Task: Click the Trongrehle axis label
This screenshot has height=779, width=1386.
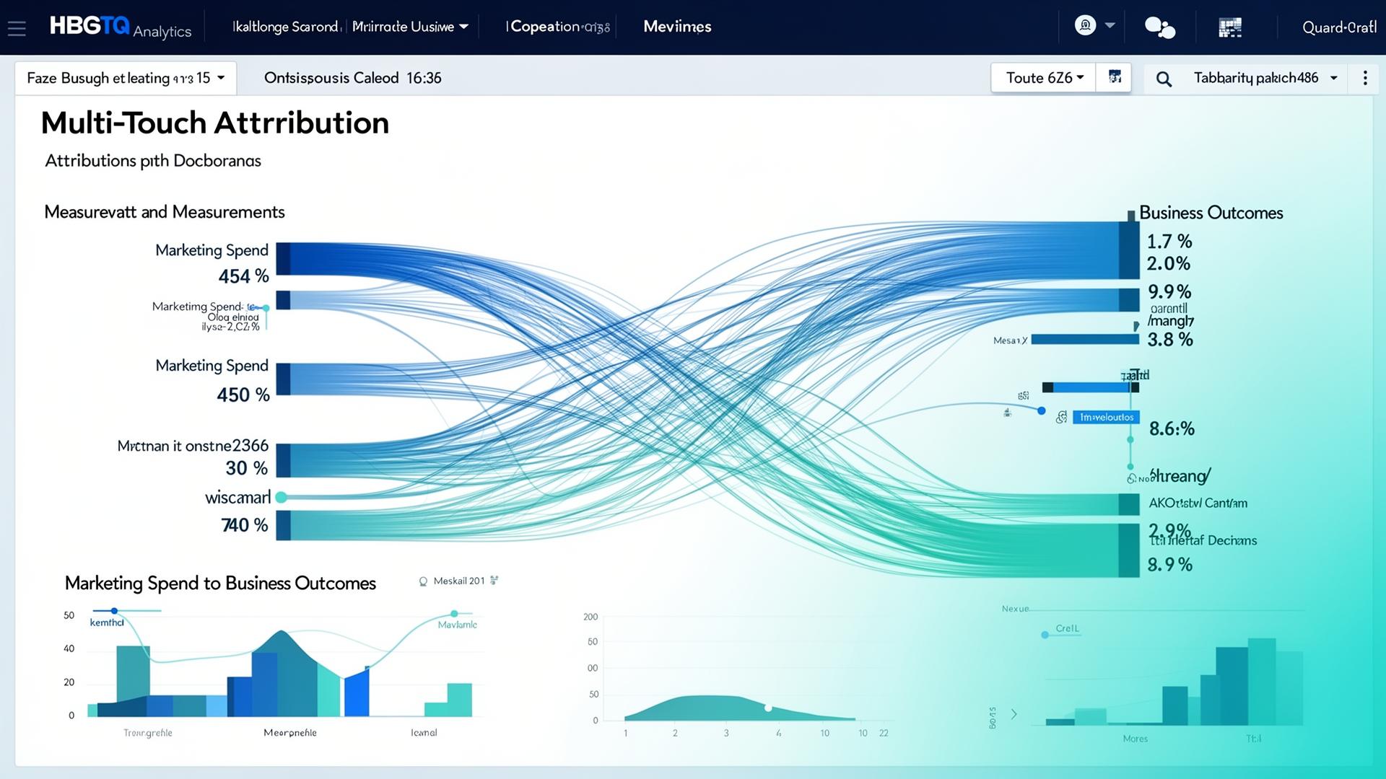Action: click(148, 732)
